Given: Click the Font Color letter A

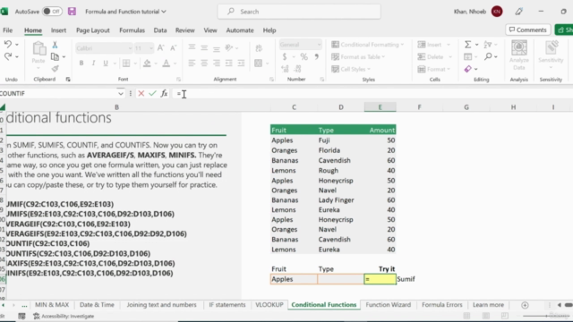Looking at the screenshot, I should [x=167, y=64].
